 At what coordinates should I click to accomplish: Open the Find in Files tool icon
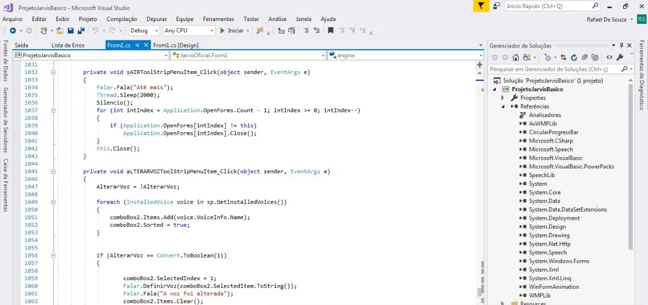[x=260, y=31]
